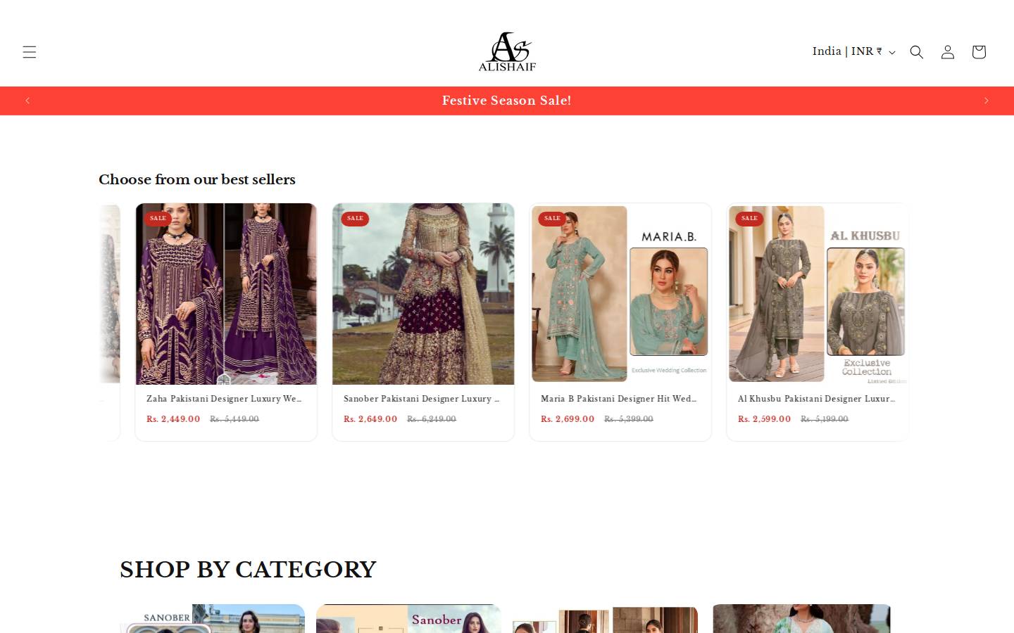Click the Rs. 2,449.00 sale price
This screenshot has width=1014, height=633.
[173, 419]
